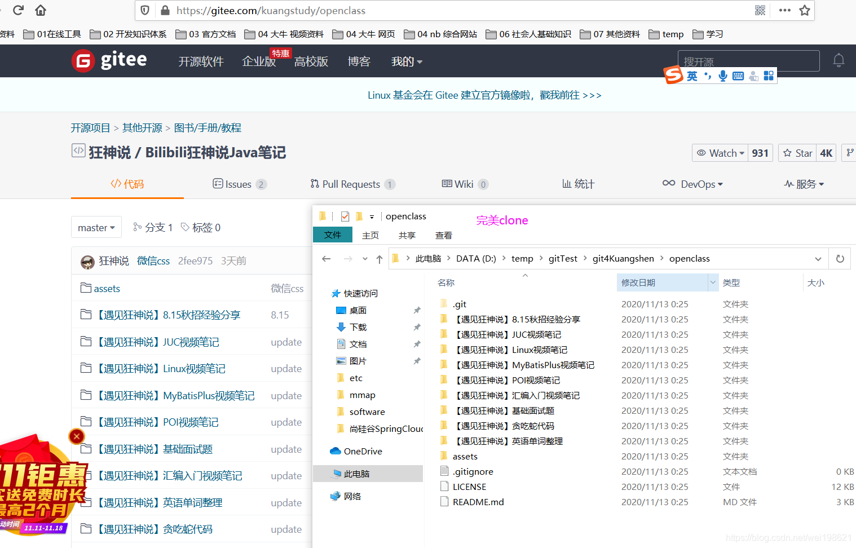Open 网络 in the Explorer sidebar
Viewport: 856px width, 548px height.
(352, 496)
